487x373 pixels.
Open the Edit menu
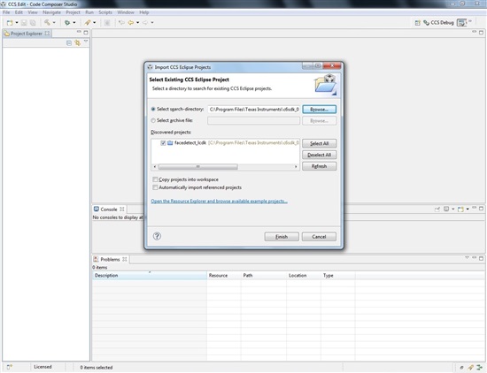coord(19,12)
